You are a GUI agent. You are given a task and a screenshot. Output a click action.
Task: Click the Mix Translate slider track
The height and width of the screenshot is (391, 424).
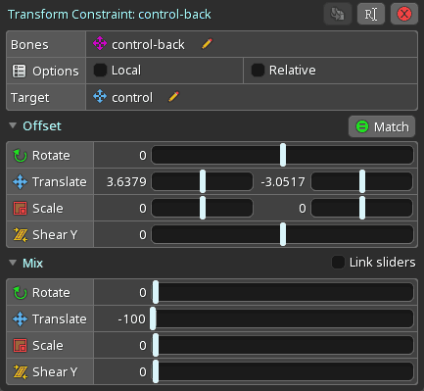(283, 318)
